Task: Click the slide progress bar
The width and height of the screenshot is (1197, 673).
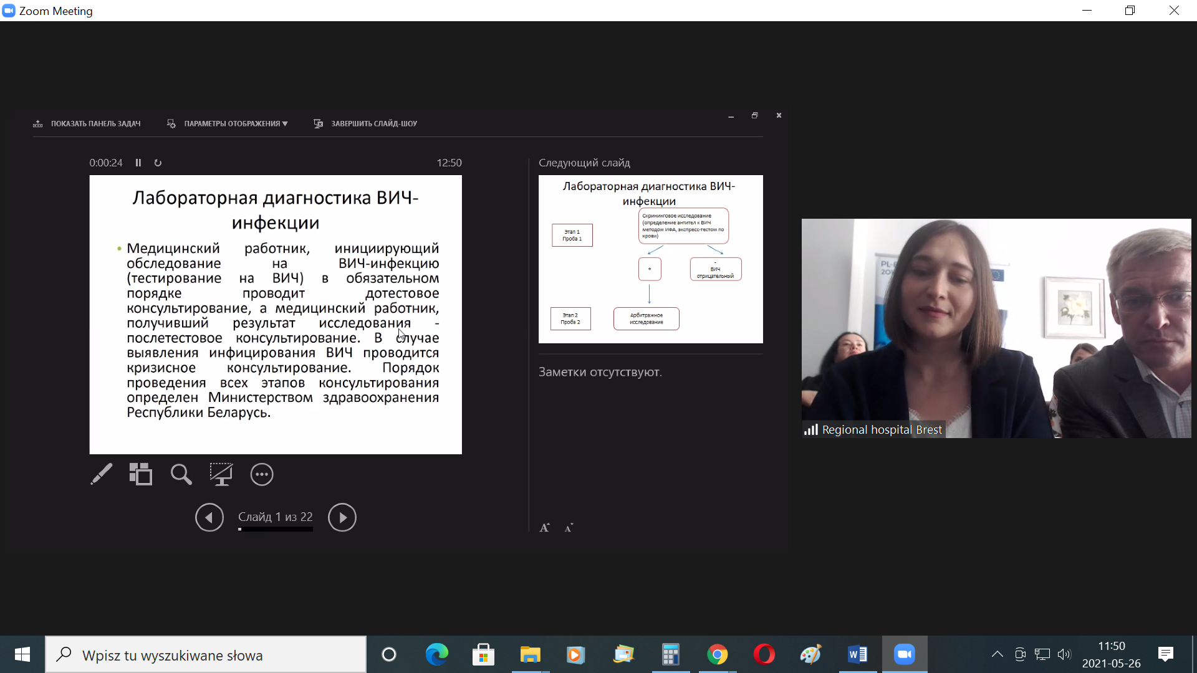Action: [275, 529]
